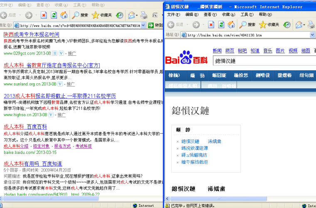Image resolution: width=316 pixels, height=208 pixels.
Task: Click Mail icon in left browser toolbar
Action: 131,15
